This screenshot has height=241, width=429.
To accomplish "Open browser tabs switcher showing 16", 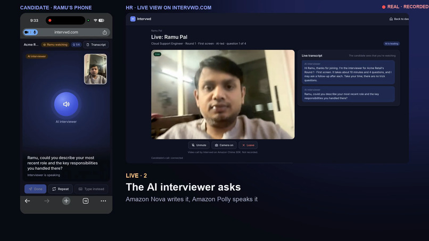I will (x=86, y=201).
